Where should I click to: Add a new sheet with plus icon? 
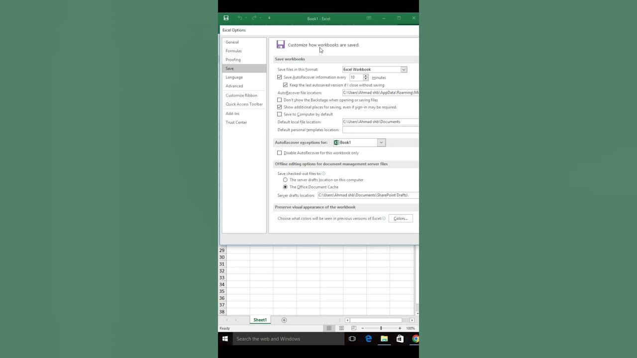(x=284, y=320)
